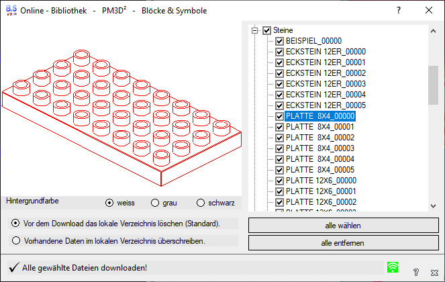Toggle checkbox for ECKSTEIN 12ER_00001
The height and width of the screenshot is (282, 445).
click(x=279, y=62)
